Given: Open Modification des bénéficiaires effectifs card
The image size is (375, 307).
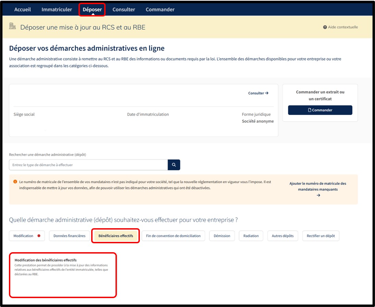Looking at the screenshot, I should click(63, 275).
